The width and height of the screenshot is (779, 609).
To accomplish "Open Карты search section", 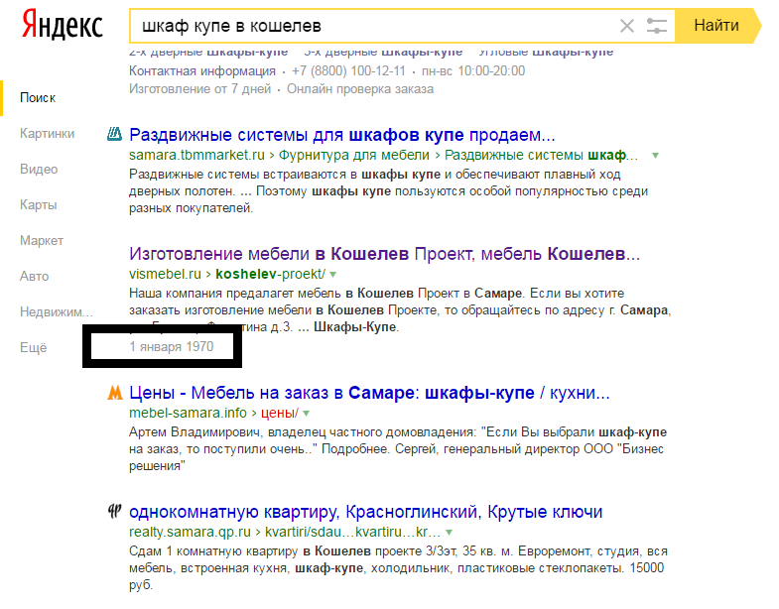I will (39, 205).
